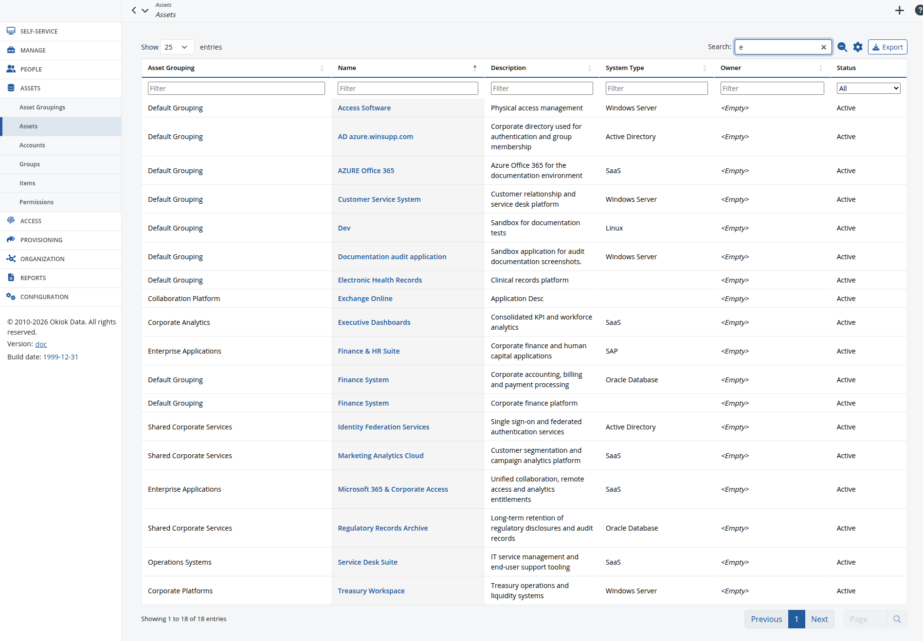This screenshot has height=641, width=923.
Task: Click the Configuration gears icon
Action: click(x=11, y=297)
